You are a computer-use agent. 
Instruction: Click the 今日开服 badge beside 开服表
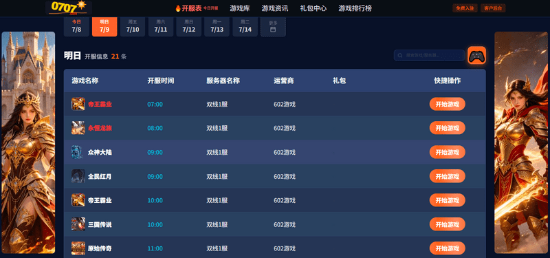pos(211,8)
